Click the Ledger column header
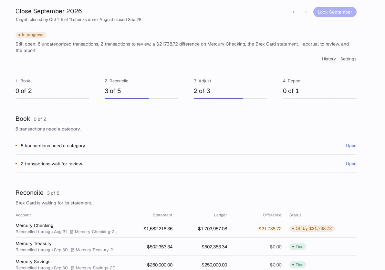Image resolution: width=385 pixels, height=270 pixels. [220, 215]
